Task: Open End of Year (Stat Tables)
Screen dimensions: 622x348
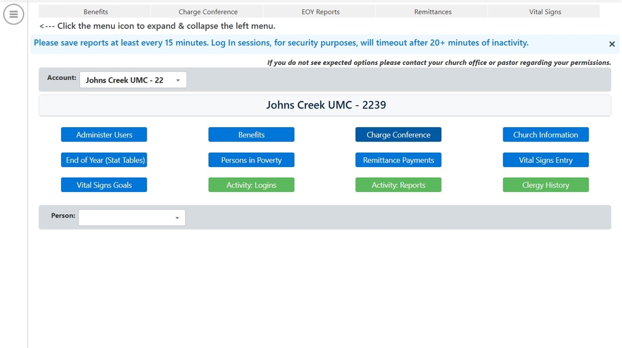Action: [104, 160]
